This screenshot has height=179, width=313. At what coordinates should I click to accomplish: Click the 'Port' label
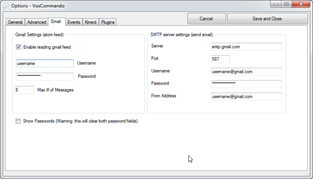tap(155, 59)
